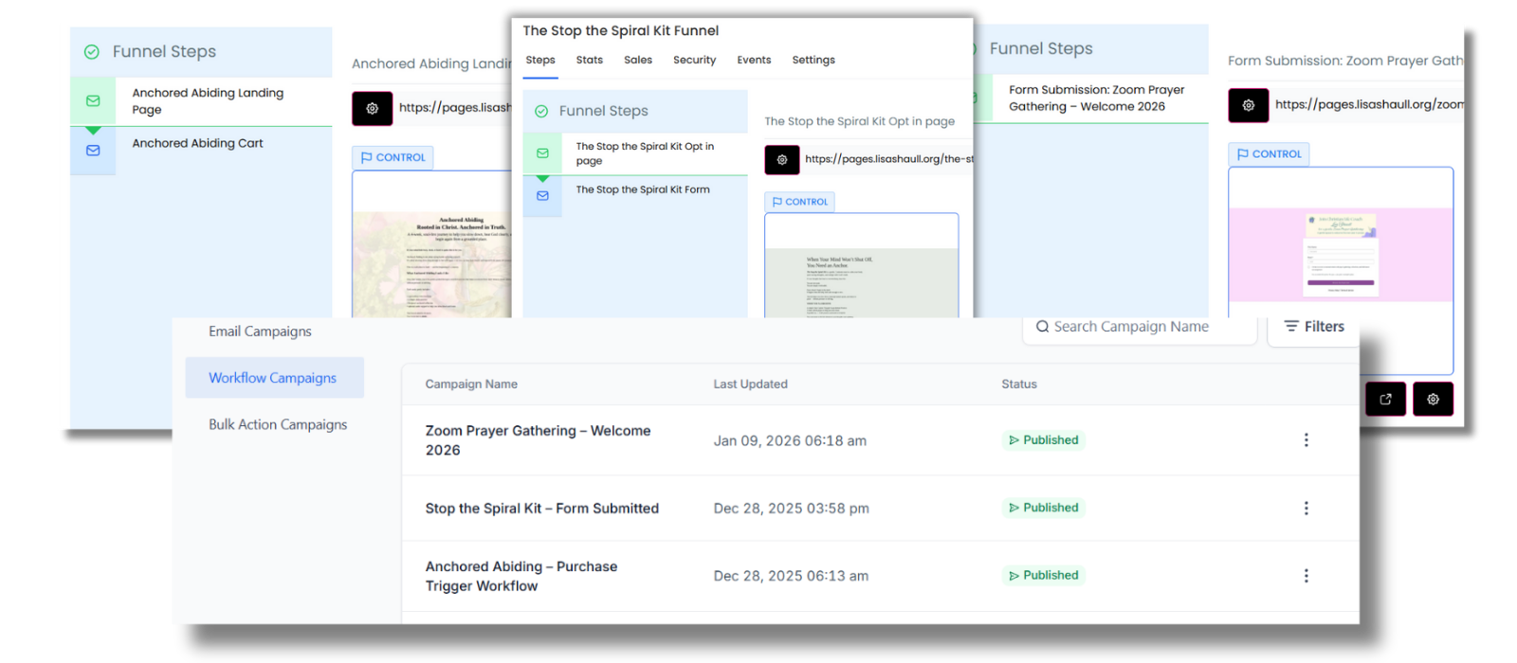Click Published status of Zoom Prayer Gathering campaign
The width and height of the screenshot is (1517, 663).
coord(1043,440)
